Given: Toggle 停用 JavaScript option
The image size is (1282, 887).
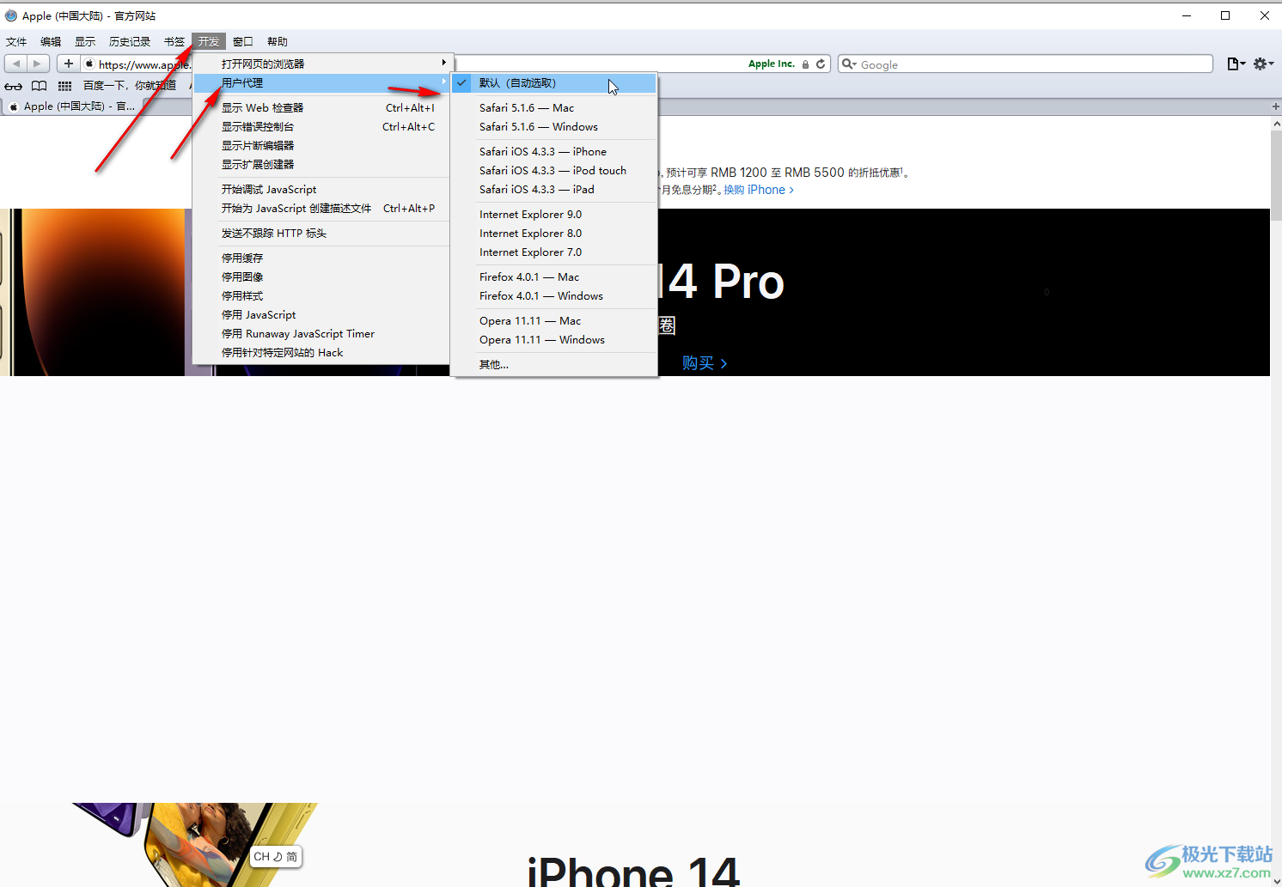Looking at the screenshot, I should click(x=322, y=314).
